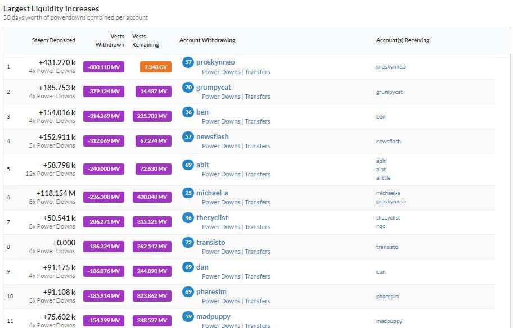This screenshot has width=513, height=328.
Task: Open receiving account alot in abit row
Action: (381, 169)
